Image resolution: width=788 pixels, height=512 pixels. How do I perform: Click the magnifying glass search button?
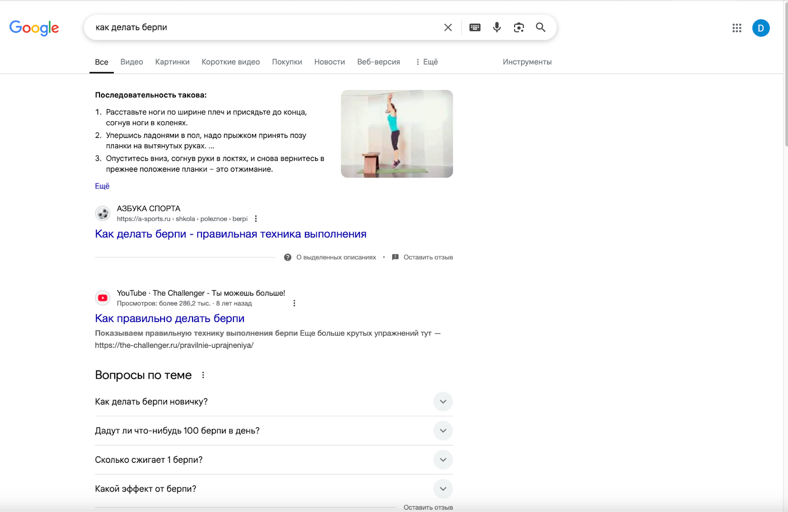tap(540, 28)
